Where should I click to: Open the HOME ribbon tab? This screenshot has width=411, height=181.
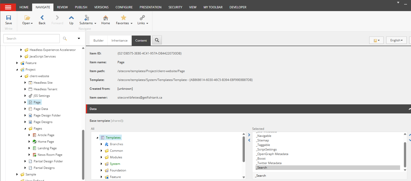click(x=24, y=7)
